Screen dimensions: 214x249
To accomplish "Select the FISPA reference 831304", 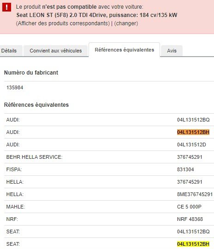I will pos(185,169).
